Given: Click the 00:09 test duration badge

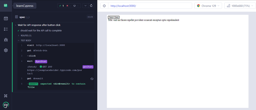Looking at the screenshot, I should [x=90, y=17].
